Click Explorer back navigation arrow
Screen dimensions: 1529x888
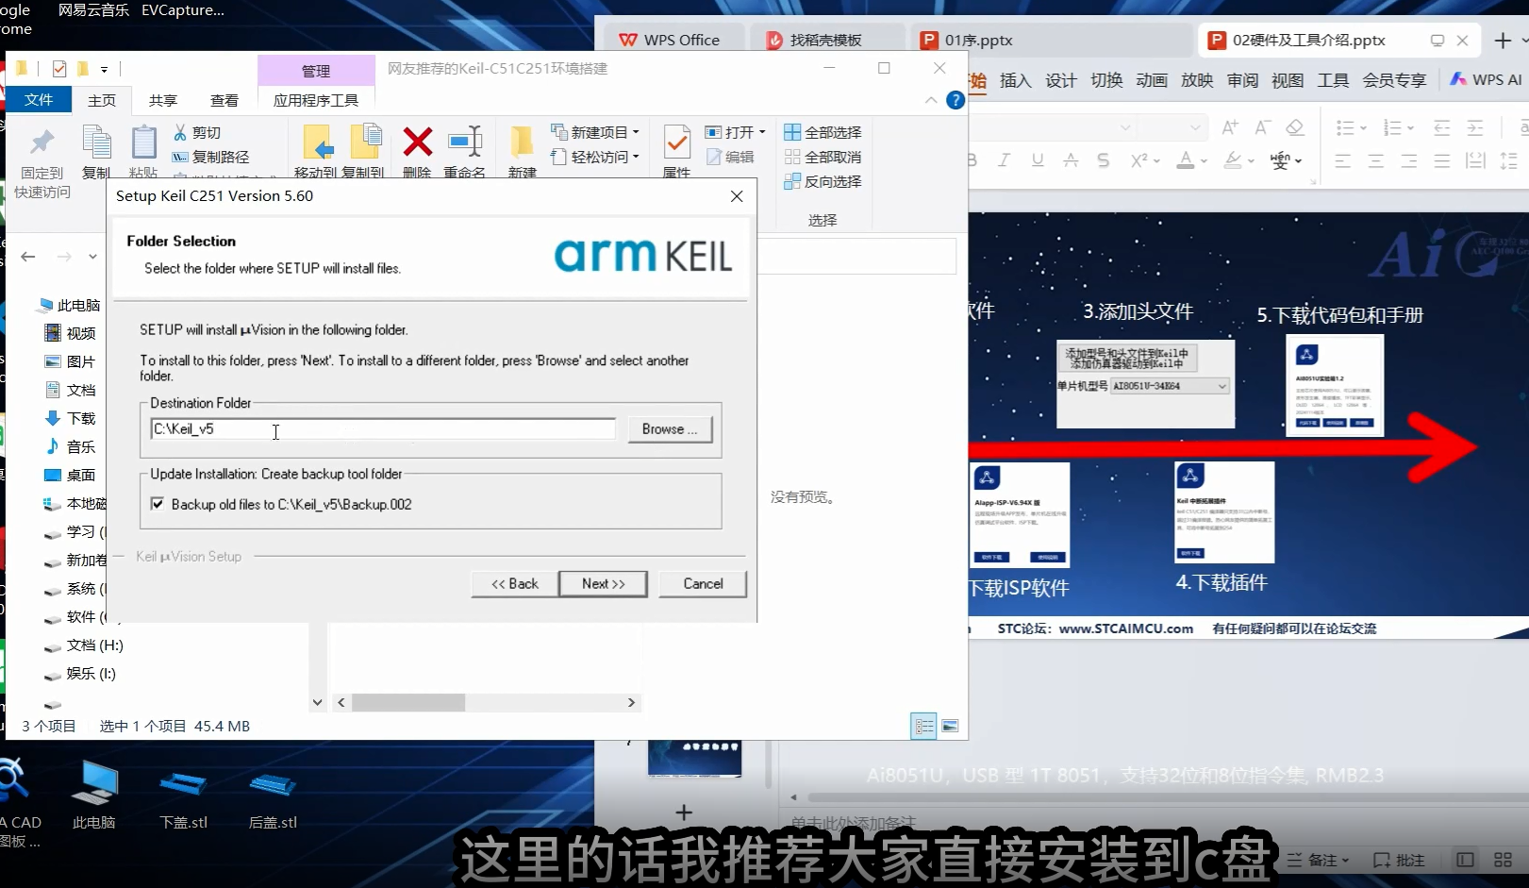[28, 257]
